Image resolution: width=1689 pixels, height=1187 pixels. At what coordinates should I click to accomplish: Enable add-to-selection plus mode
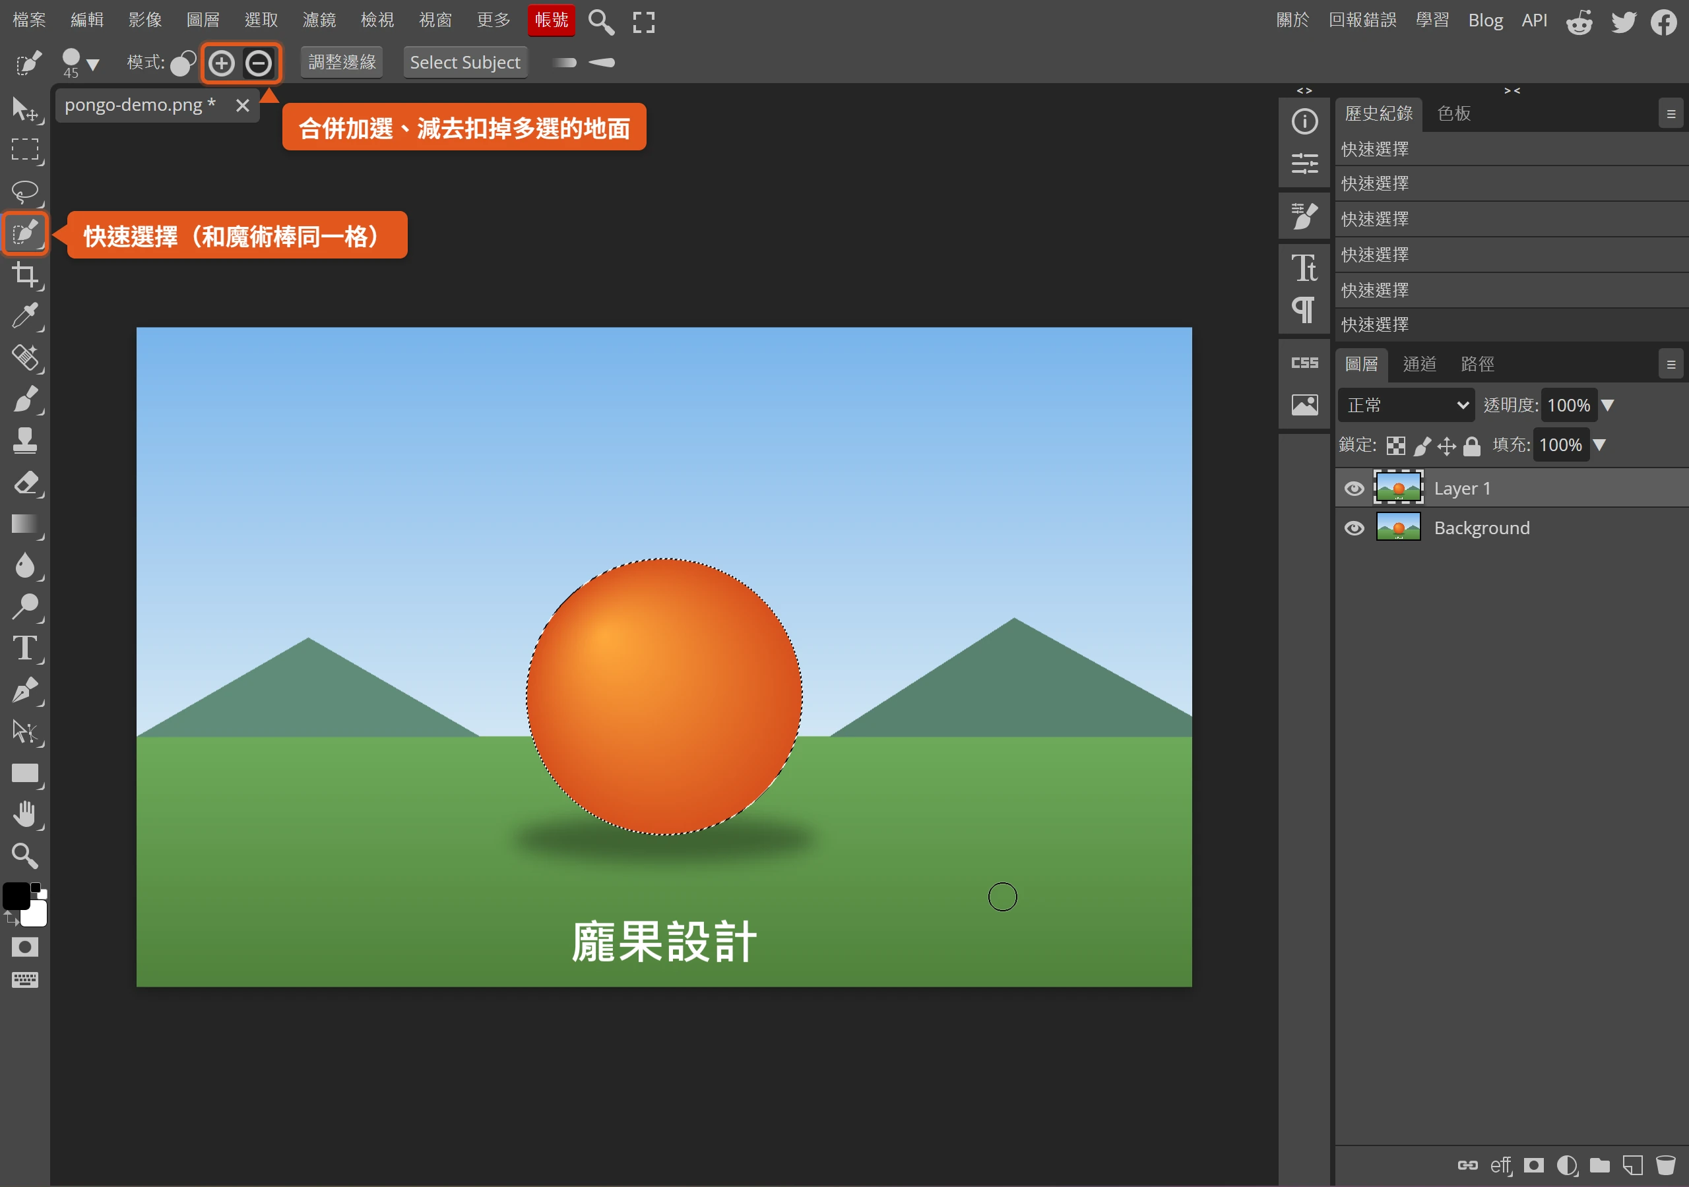[x=222, y=63]
